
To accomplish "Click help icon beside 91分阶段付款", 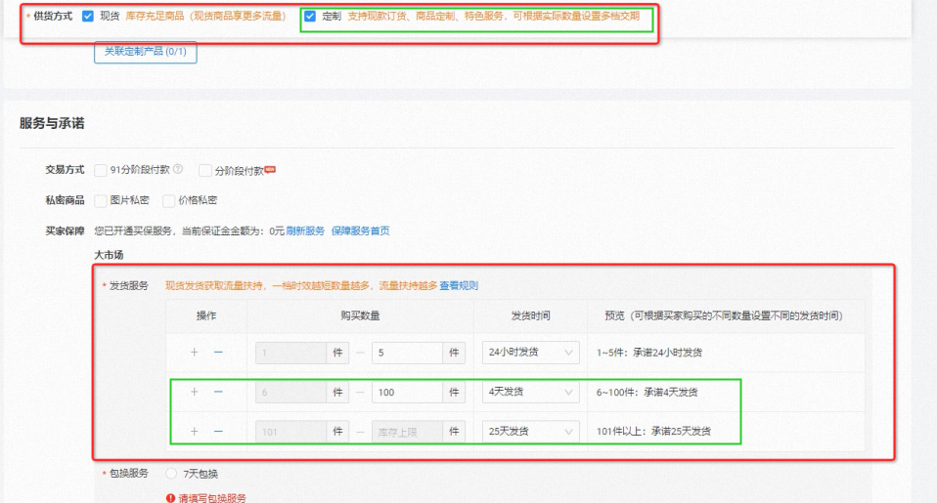I will [178, 170].
